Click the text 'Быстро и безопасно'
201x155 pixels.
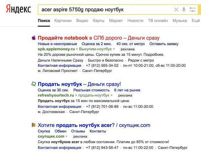coord(105,60)
